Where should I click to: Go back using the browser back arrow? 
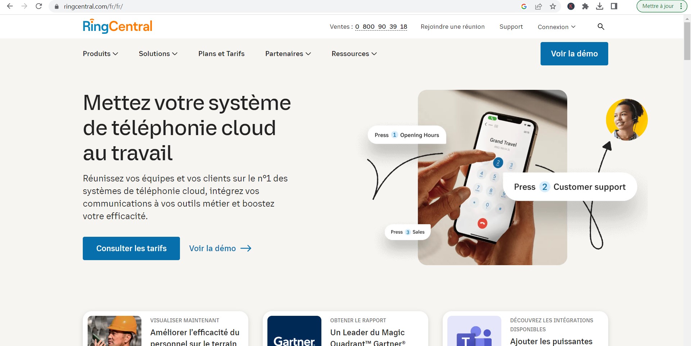[x=10, y=6]
